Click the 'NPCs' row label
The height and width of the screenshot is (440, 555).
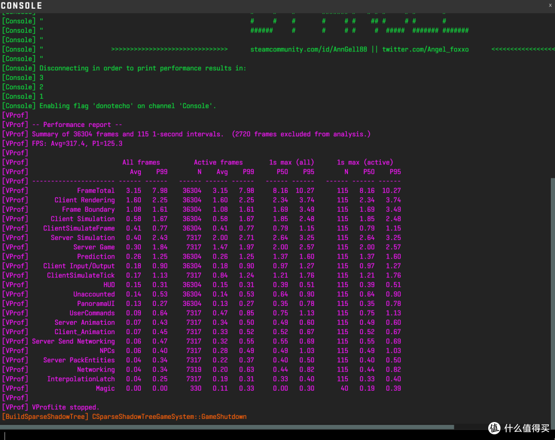(x=107, y=351)
